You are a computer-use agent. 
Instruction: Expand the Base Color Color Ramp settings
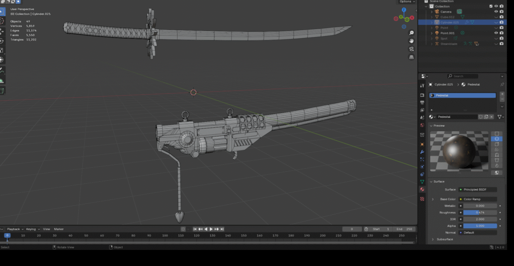pyautogui.click(x=433, y=199)
